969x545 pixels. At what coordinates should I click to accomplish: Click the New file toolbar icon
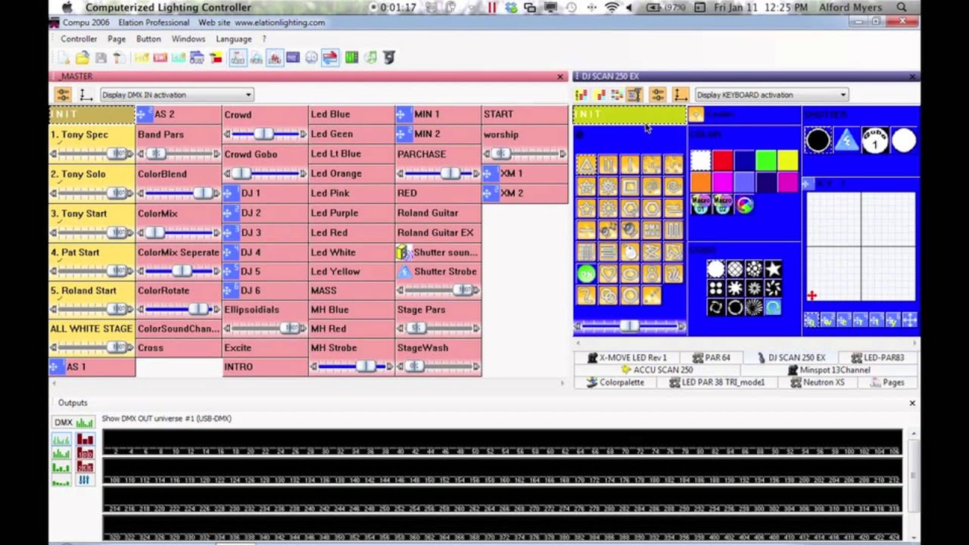tap(64, 58)
